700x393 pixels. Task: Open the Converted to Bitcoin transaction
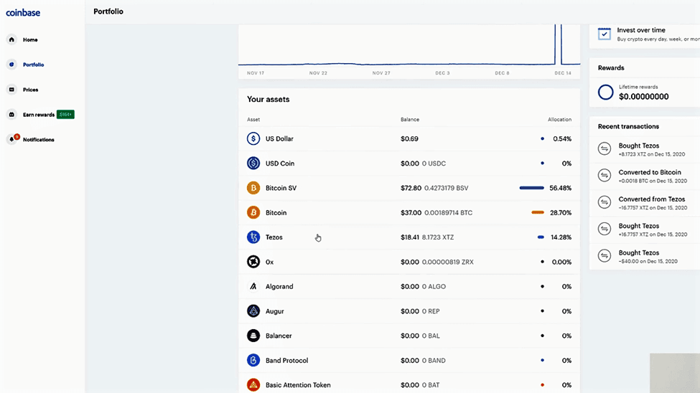tap(645, 176)
